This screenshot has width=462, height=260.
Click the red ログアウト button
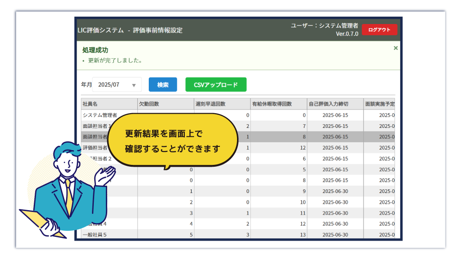pos(379,30)
